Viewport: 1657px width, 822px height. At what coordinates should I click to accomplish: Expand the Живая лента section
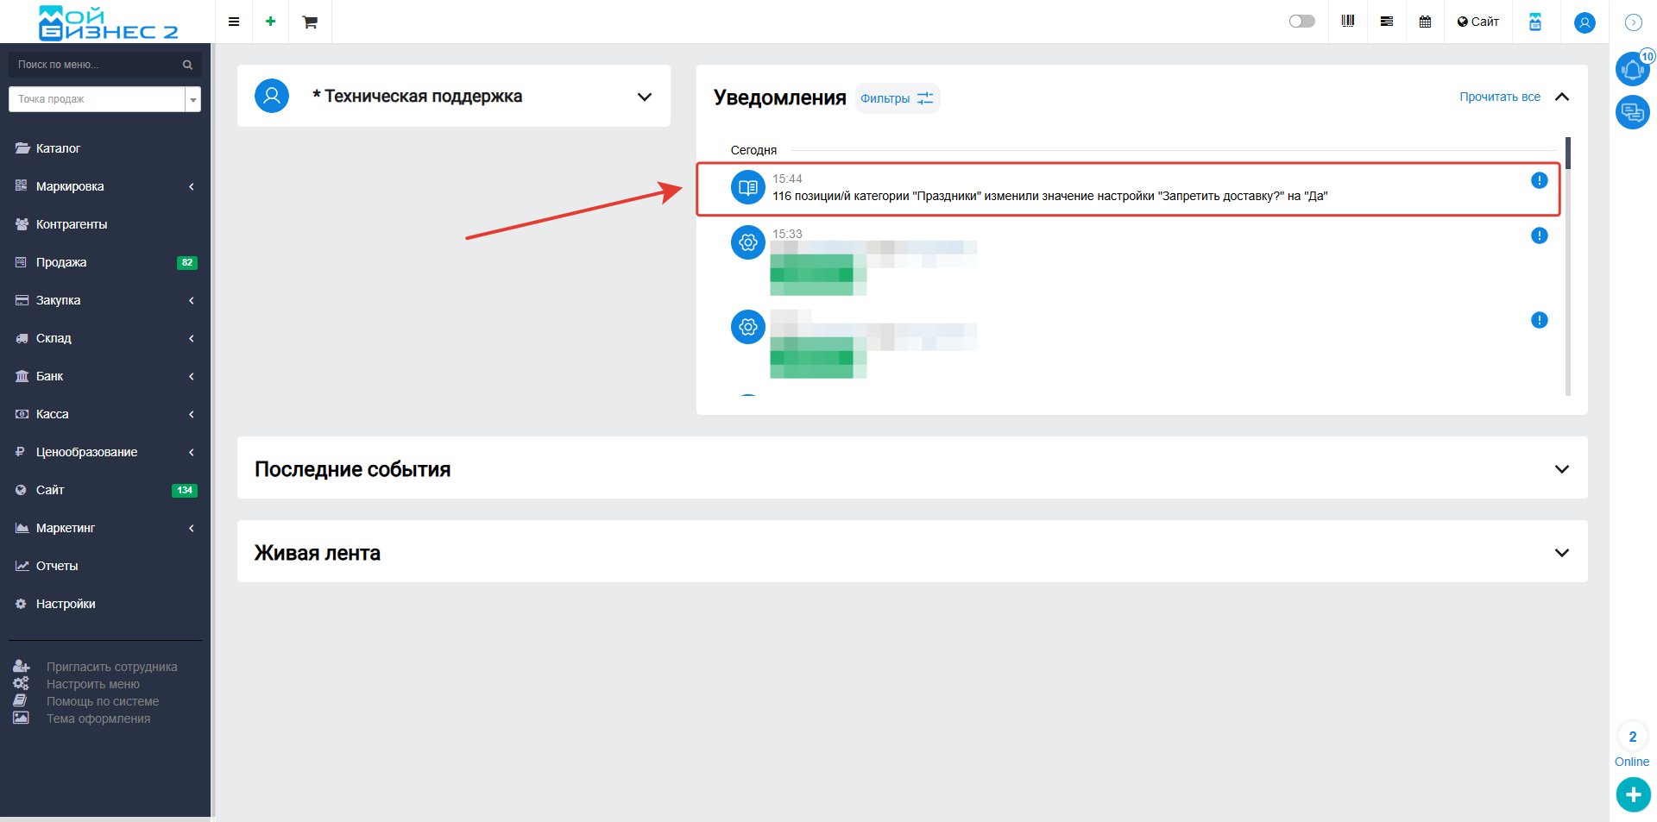coord(1561,553)
